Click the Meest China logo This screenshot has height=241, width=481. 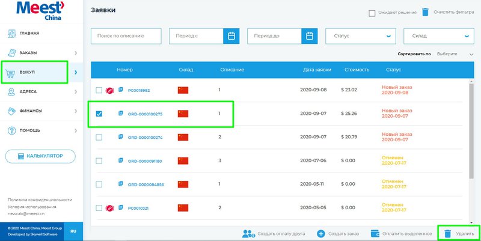[x=40, y=10]
